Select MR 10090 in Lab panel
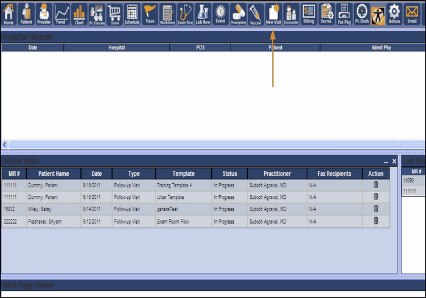The width and height of the screenshot is (426, 298). pos(413,181)
